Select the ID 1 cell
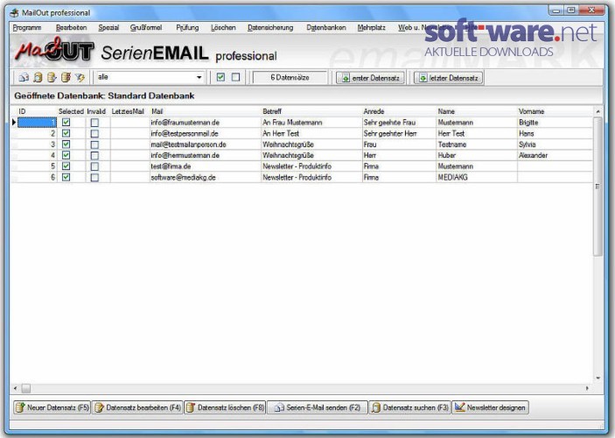This screenshot has height=438, width=615. coord(37,123)
